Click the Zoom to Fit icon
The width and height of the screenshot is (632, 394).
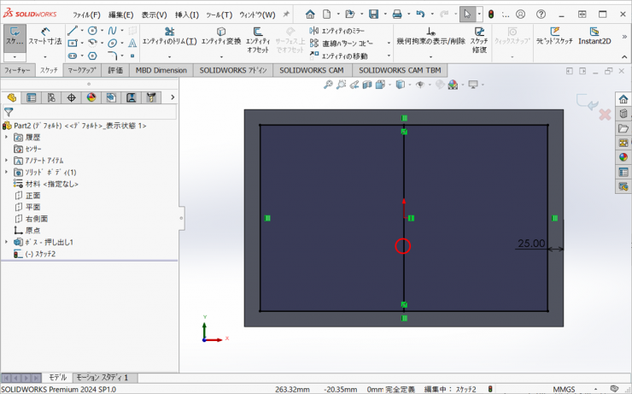tap(328, 85)
